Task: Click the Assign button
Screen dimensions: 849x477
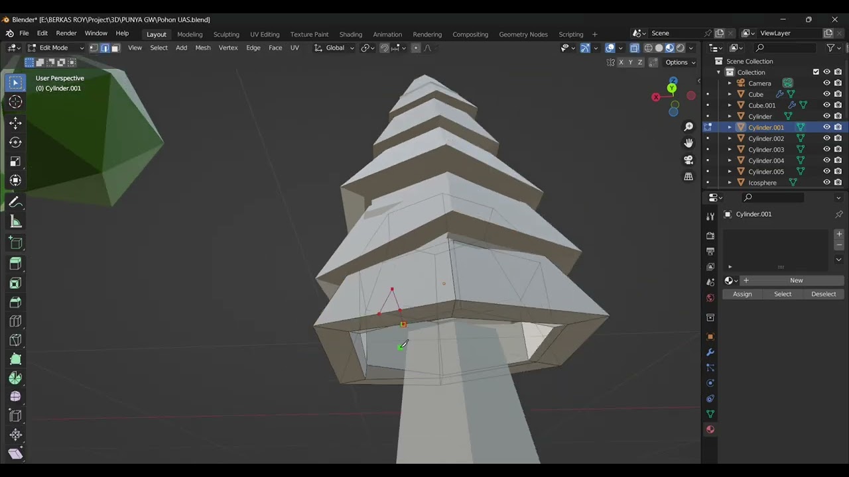Action: (742, 294)
